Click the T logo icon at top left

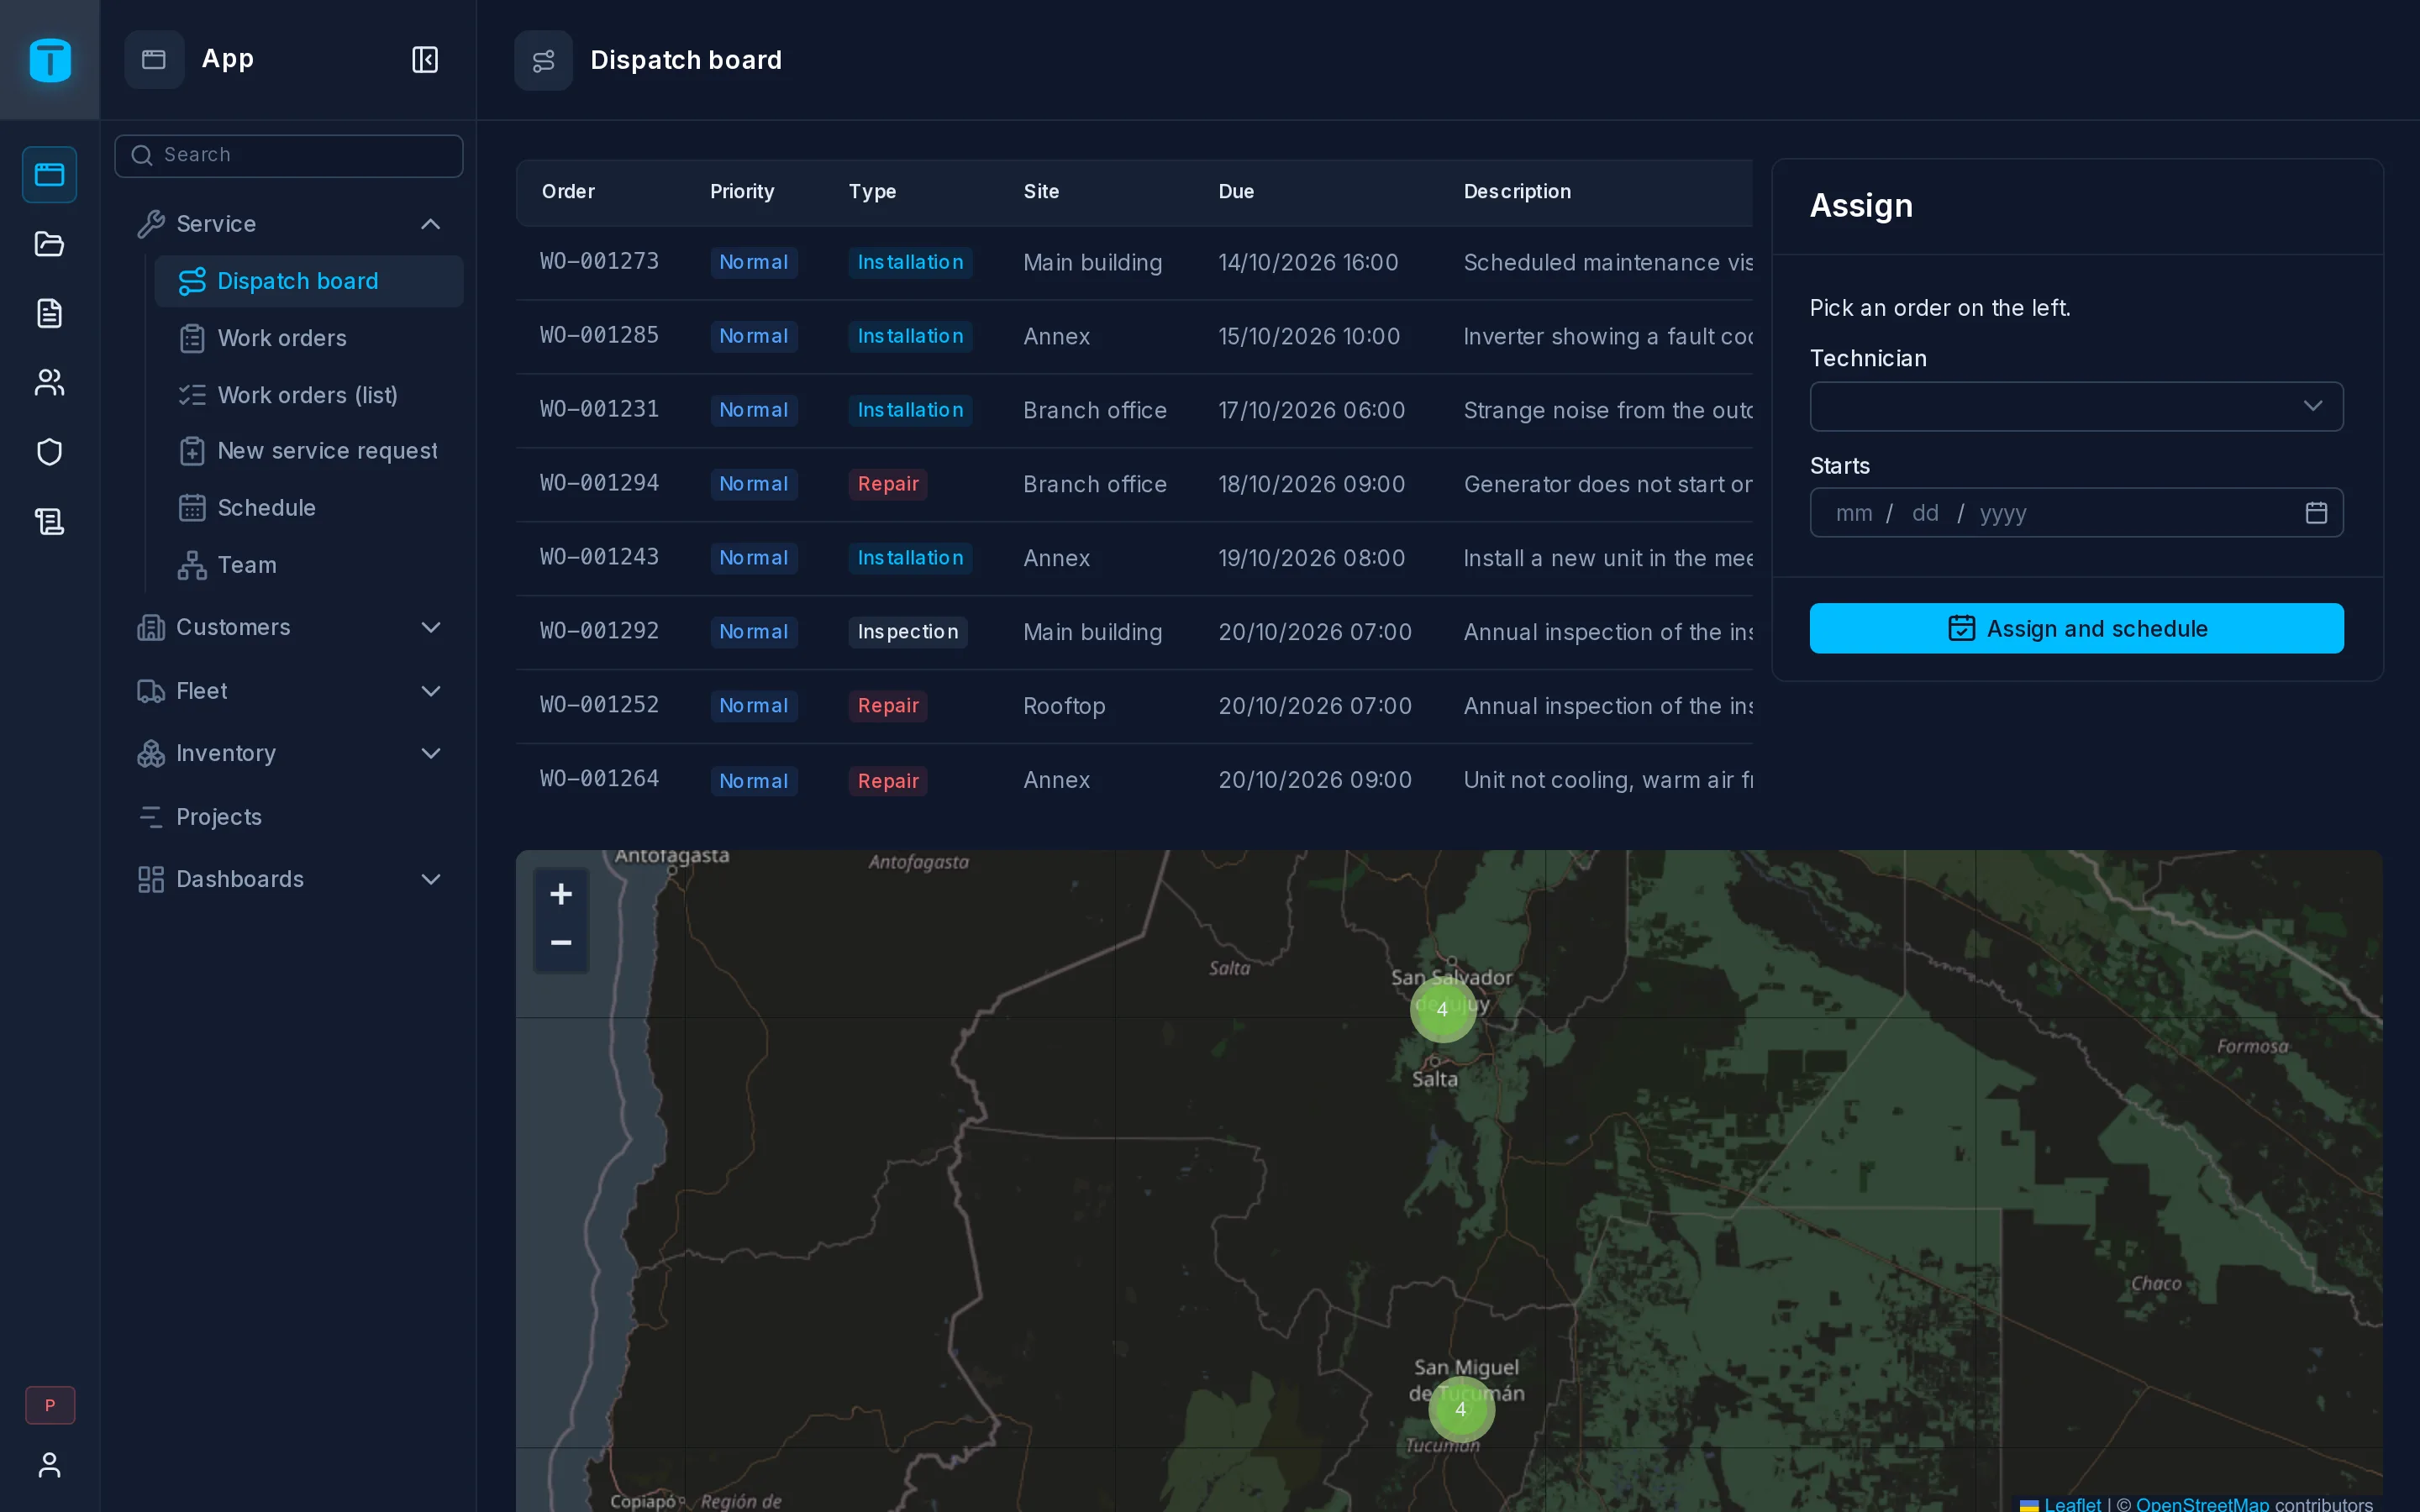coord(50,60)
